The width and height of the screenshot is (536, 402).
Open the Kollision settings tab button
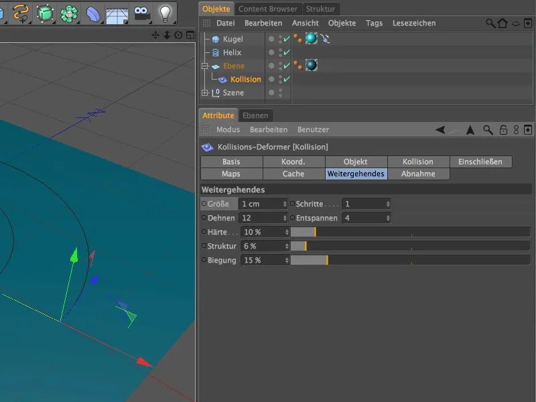(417, 161)
